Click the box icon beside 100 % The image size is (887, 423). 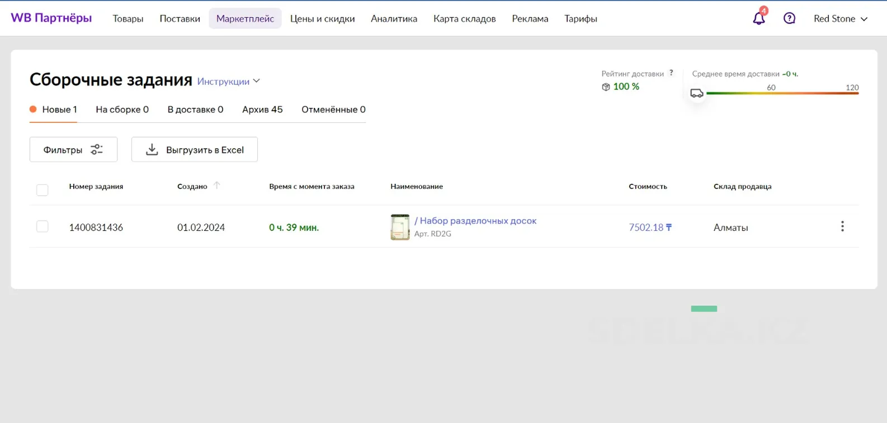coord(606,87)
